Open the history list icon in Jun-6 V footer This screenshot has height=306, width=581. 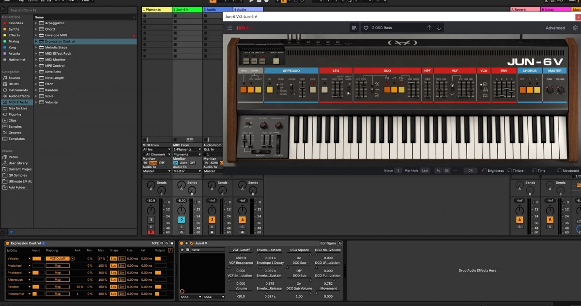446,170
